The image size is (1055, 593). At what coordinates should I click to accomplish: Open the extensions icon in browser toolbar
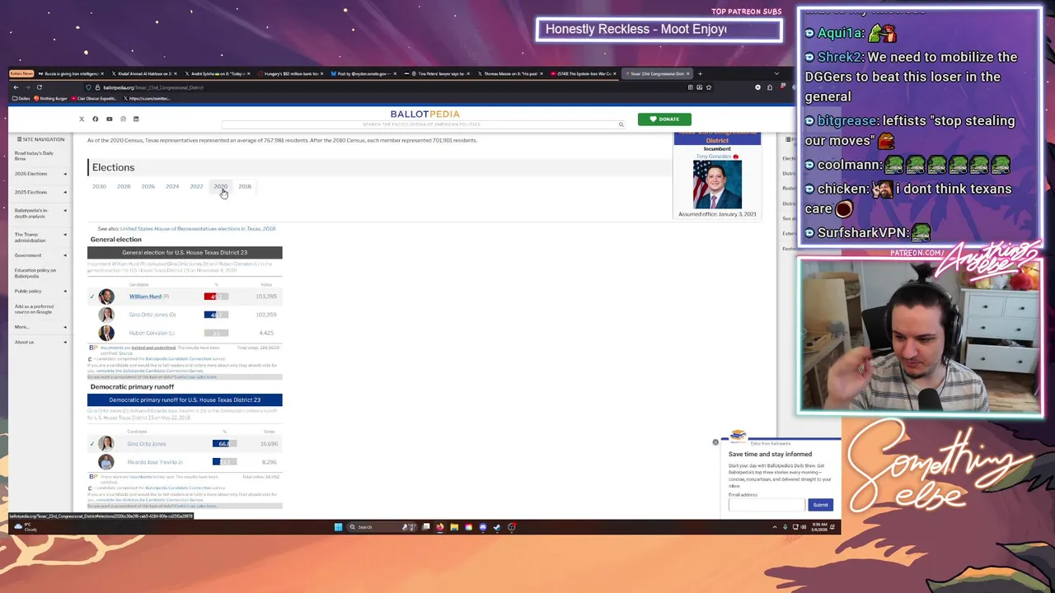click(x=769, y=86)
